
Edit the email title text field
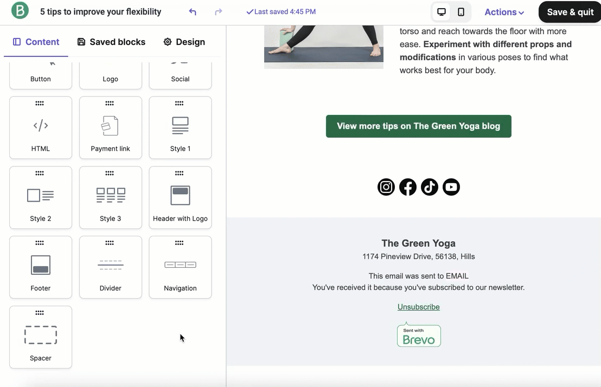pos(100,11)
